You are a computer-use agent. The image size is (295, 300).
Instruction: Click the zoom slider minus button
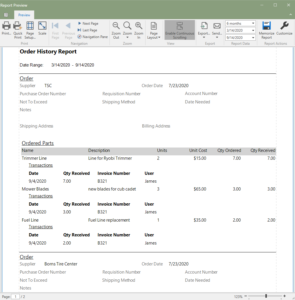(246, 296)
